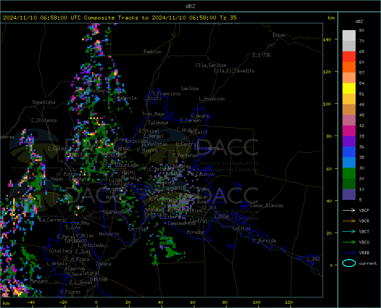Click the JUNIN map label
Image resolution: width=381 pixels, height=308 pixels.
(171, 201)
